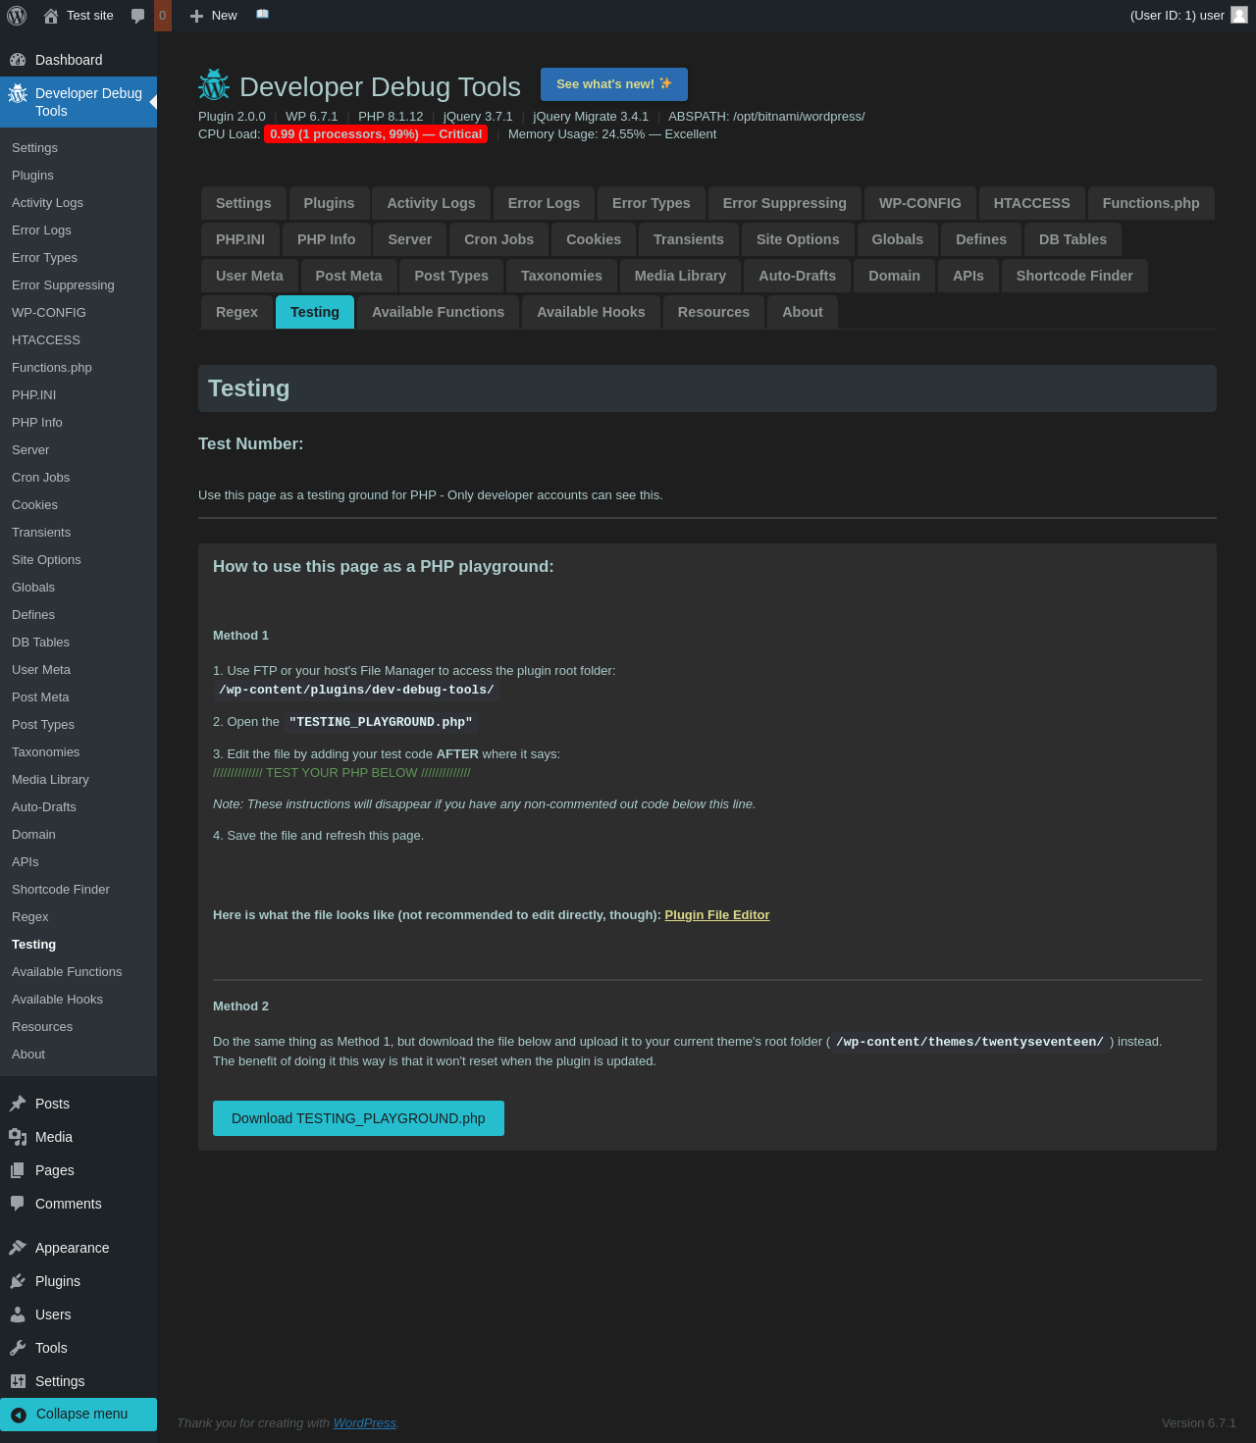1256x1443 pixels.
Task: Select the DB Tables tab
Action: 1073,239
